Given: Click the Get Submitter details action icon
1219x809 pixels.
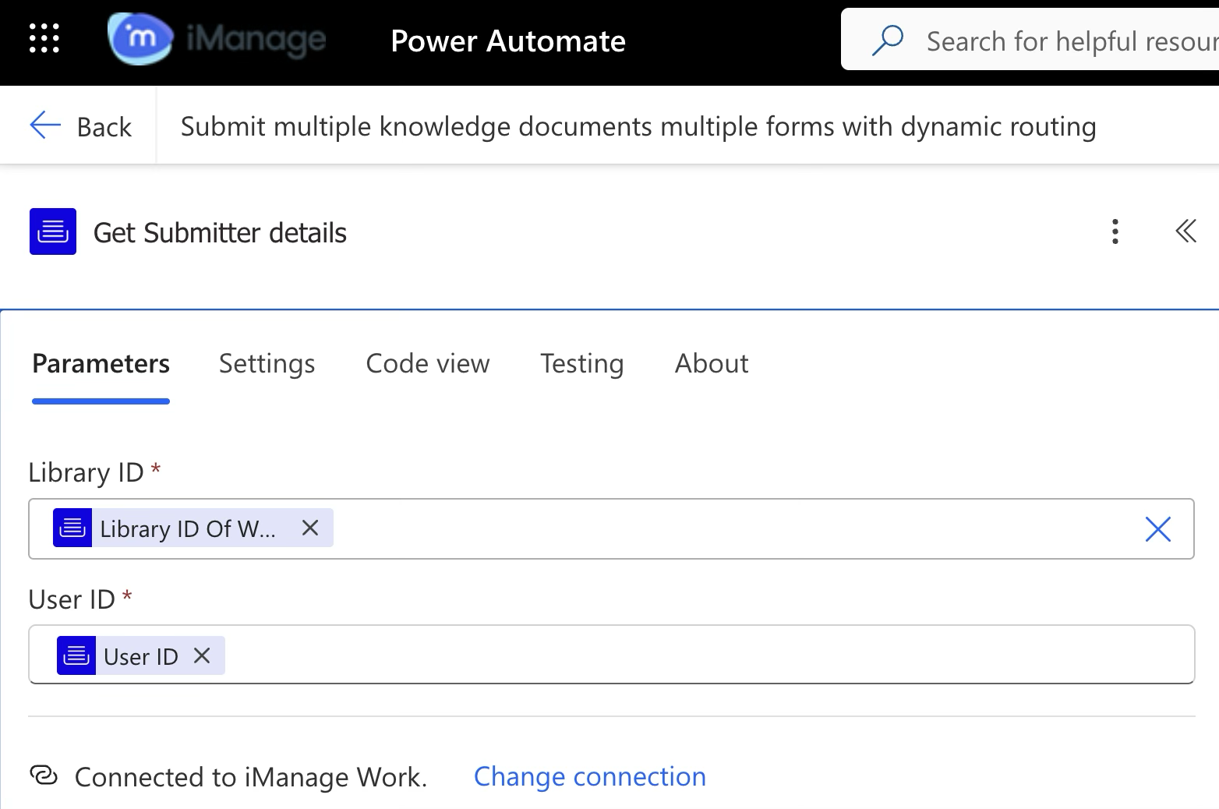Looking at the screenshot, I should [x=53, y=231].
